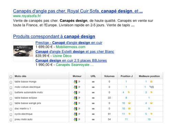Sort by the Meilleure position column header
This screenshot has width=172, height=130.
coord(149,76)
